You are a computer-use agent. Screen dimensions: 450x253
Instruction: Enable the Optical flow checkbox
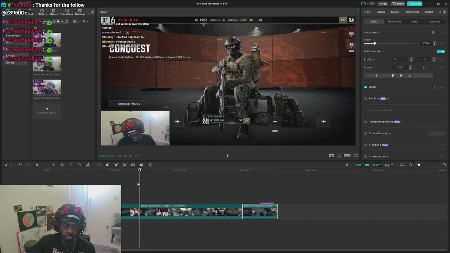click(x=366, y=134)
